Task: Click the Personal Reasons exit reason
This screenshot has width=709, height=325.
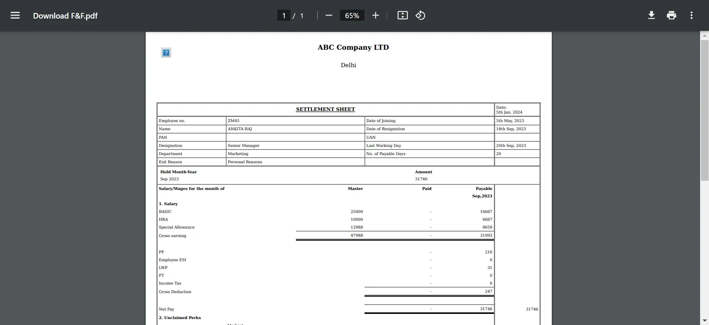Action: pos(245,162)
